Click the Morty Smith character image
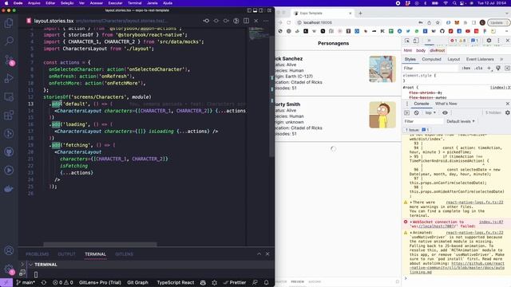This screenshot has height=287, width=511. [382, 115]
